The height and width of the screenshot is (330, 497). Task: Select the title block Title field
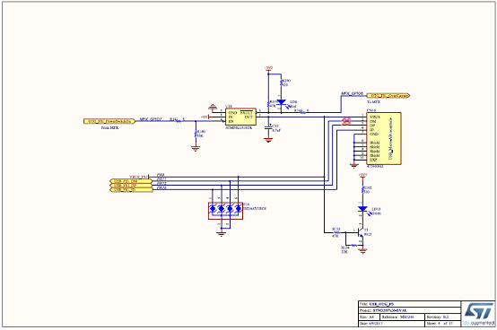pos(409,304)
